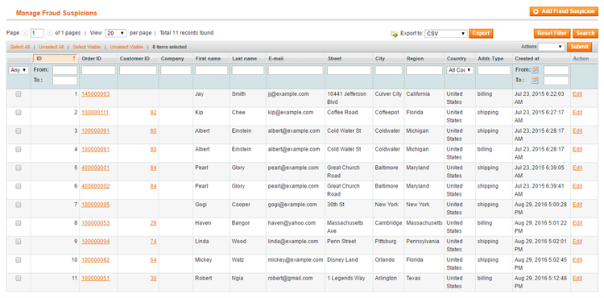Sort by the Created at column header
Screen dimensions: 604x298
click(x=527, y=59)
